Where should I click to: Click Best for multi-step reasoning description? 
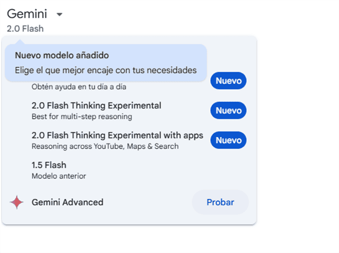(x=82, y=117)
